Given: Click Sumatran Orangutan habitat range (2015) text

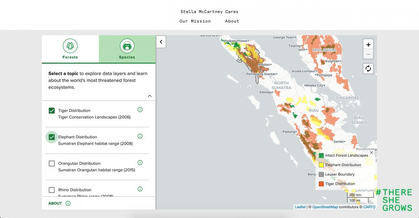Looking at the screenshot, I should [x=96, y=170].
